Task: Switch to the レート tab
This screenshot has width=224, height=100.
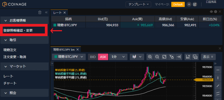Action: 58,13
